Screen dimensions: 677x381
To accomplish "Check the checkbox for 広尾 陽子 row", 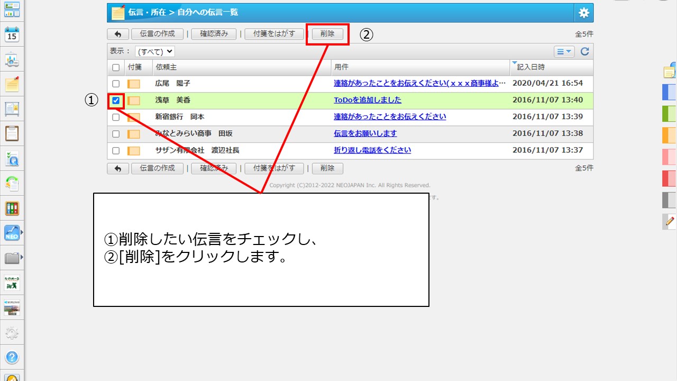I will pos(116,84).
